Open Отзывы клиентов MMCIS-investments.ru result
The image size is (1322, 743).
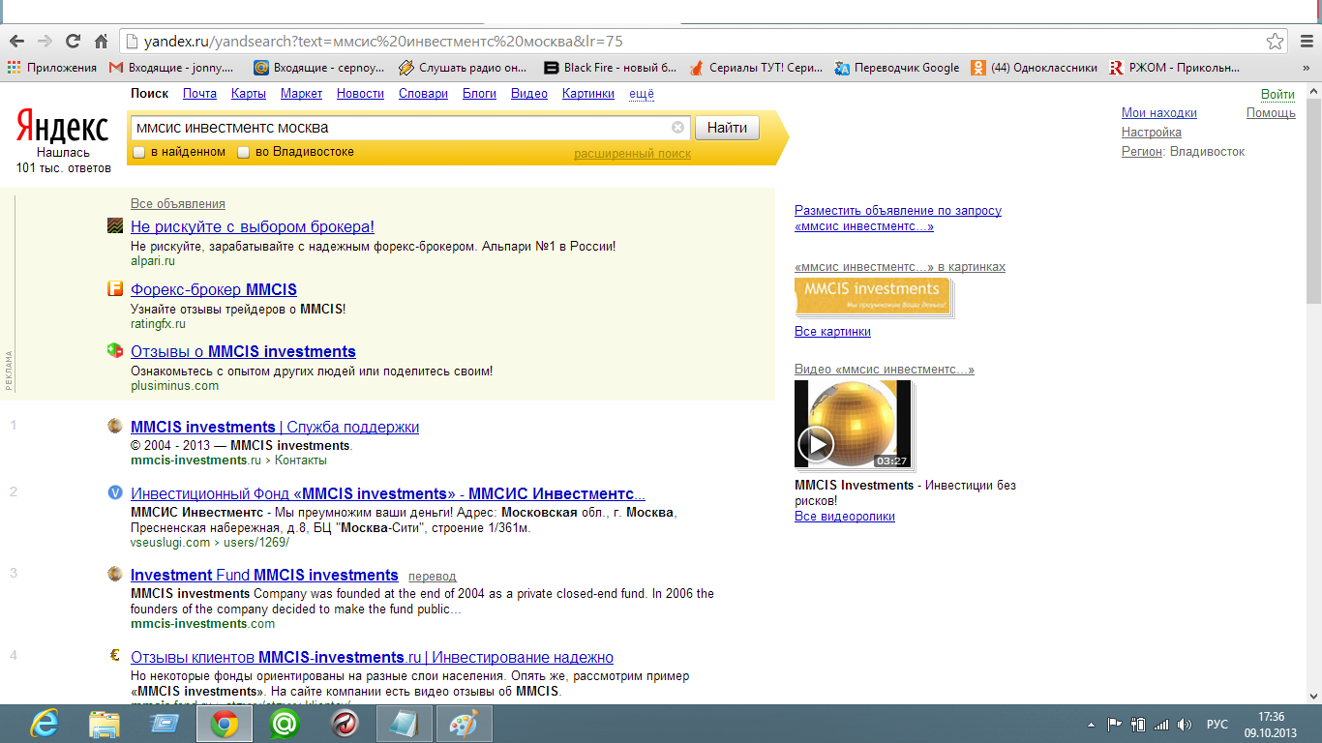(372, 658)
